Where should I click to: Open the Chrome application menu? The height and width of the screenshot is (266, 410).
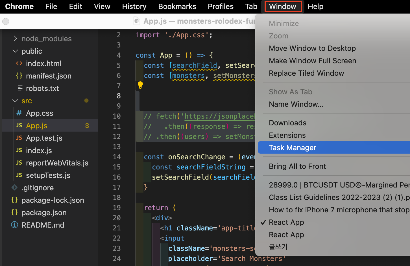click(19, 6)
